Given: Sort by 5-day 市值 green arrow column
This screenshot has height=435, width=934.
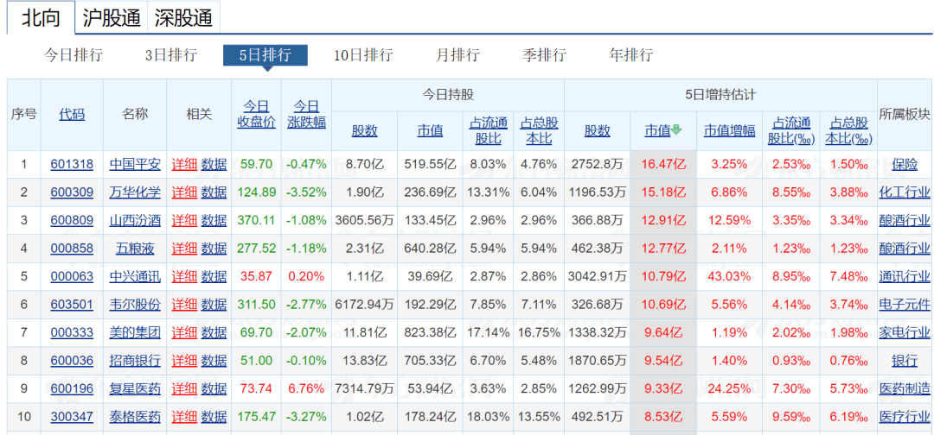Looking at the screenshot, I should coord(663,130).
